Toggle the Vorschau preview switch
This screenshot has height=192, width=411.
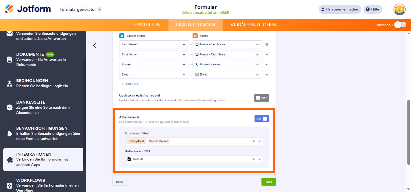[x=400, y=25]
